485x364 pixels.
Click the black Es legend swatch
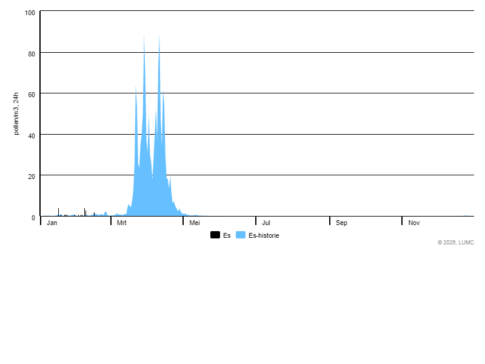pyautogui.click(x=215, y=235)
